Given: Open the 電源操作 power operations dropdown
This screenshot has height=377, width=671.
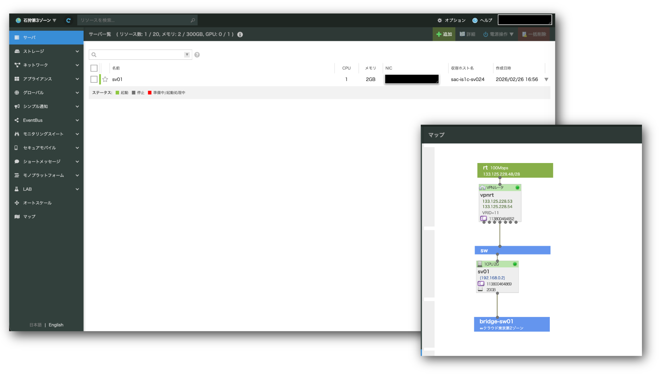Looking at the screenshot, I should [498, 34].
